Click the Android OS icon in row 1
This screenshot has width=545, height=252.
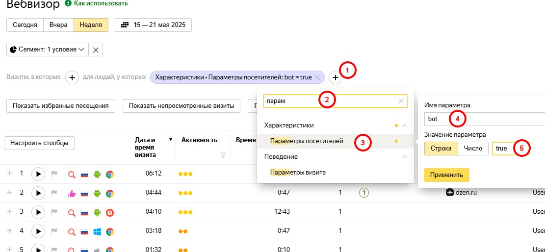click(x=97, y=175)
